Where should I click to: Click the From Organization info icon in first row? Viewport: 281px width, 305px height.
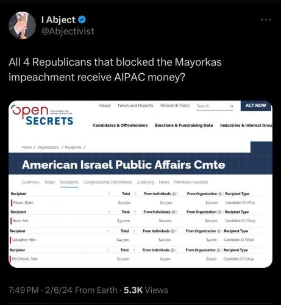pos(220,194)
